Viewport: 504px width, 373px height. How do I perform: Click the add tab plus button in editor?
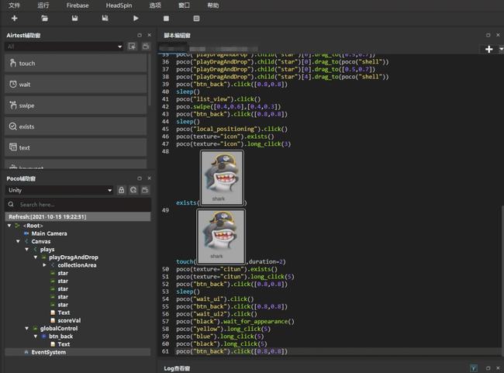click(x=489, y=49)
